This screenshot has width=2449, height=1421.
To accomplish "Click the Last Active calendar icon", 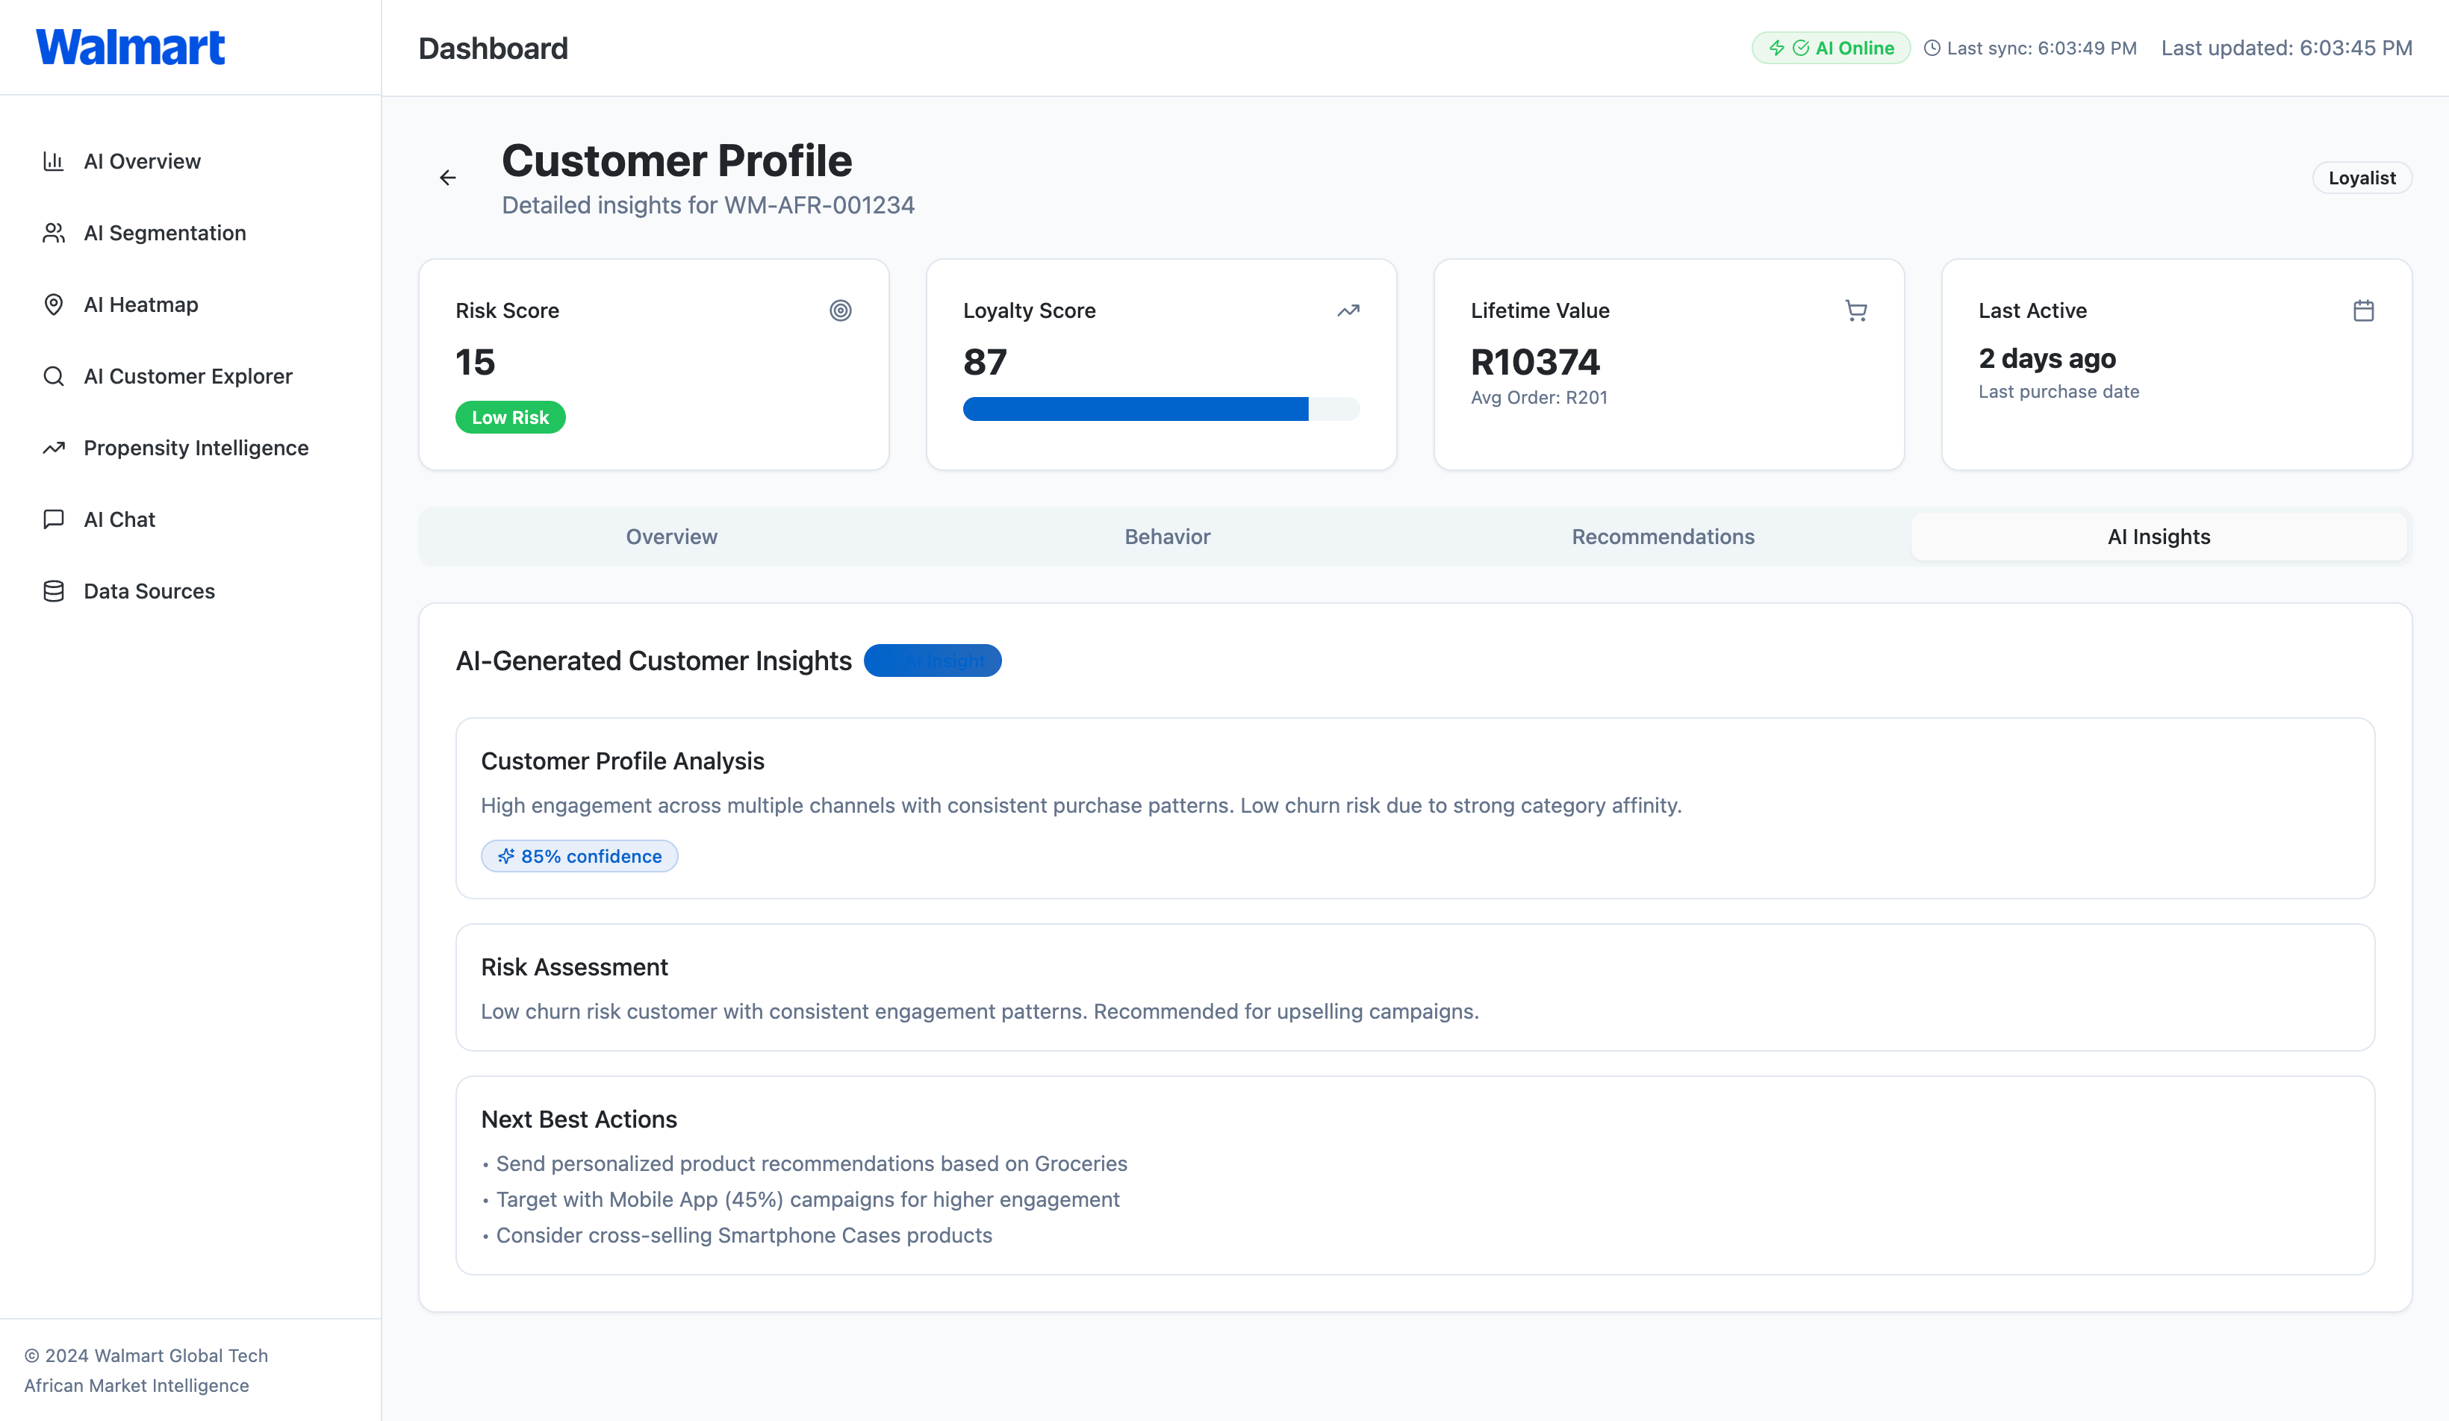I will (x=2363, y=310).
